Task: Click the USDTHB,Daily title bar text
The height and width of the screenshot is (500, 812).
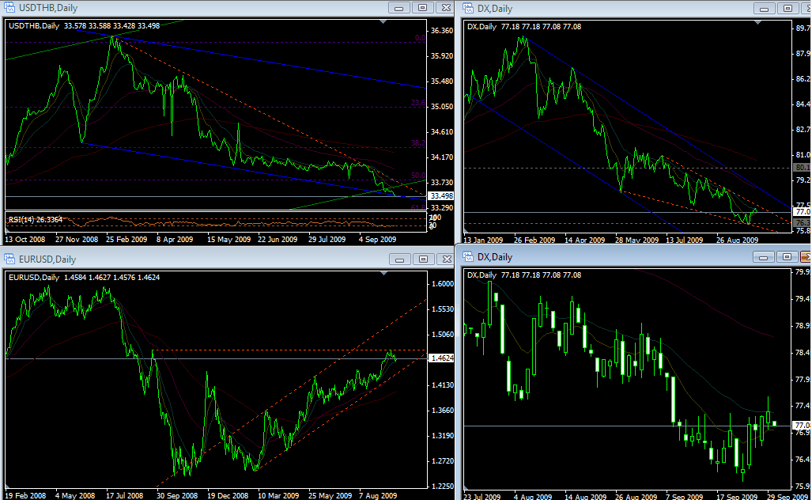Action: pos(48,8)
